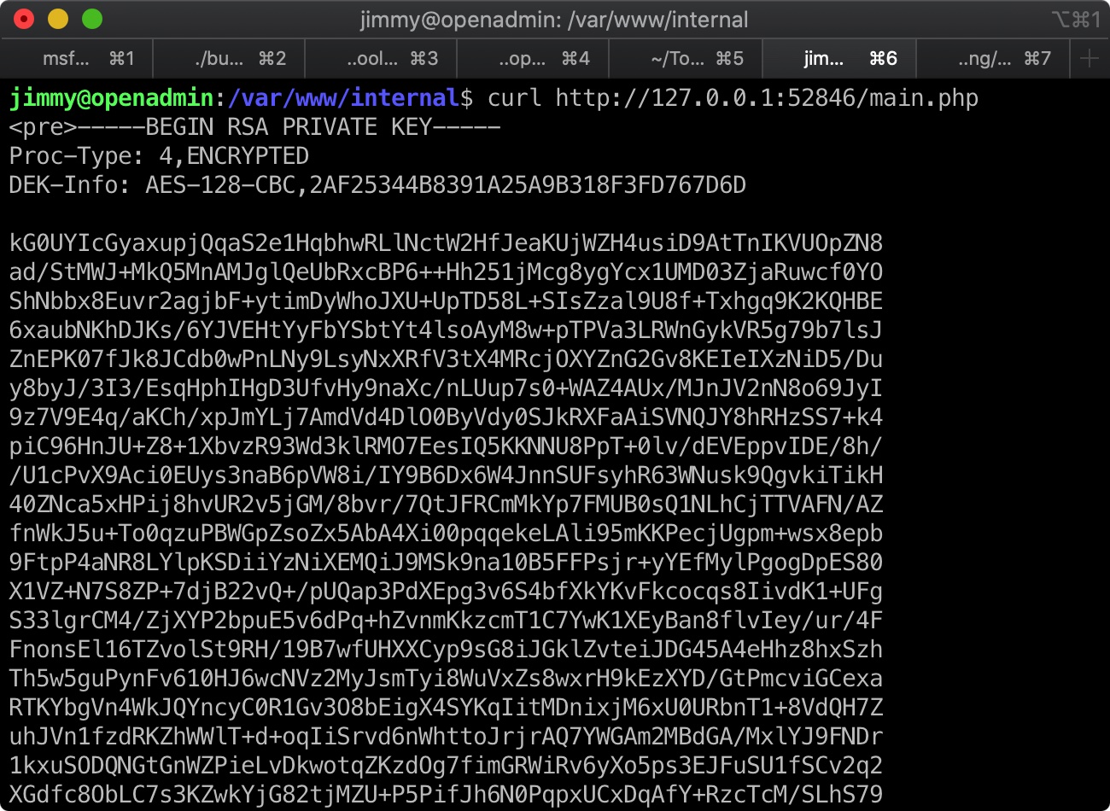Click the key line starting X1VZ+N7S8ZP
1110x811 pixels.
pos(446,592)
